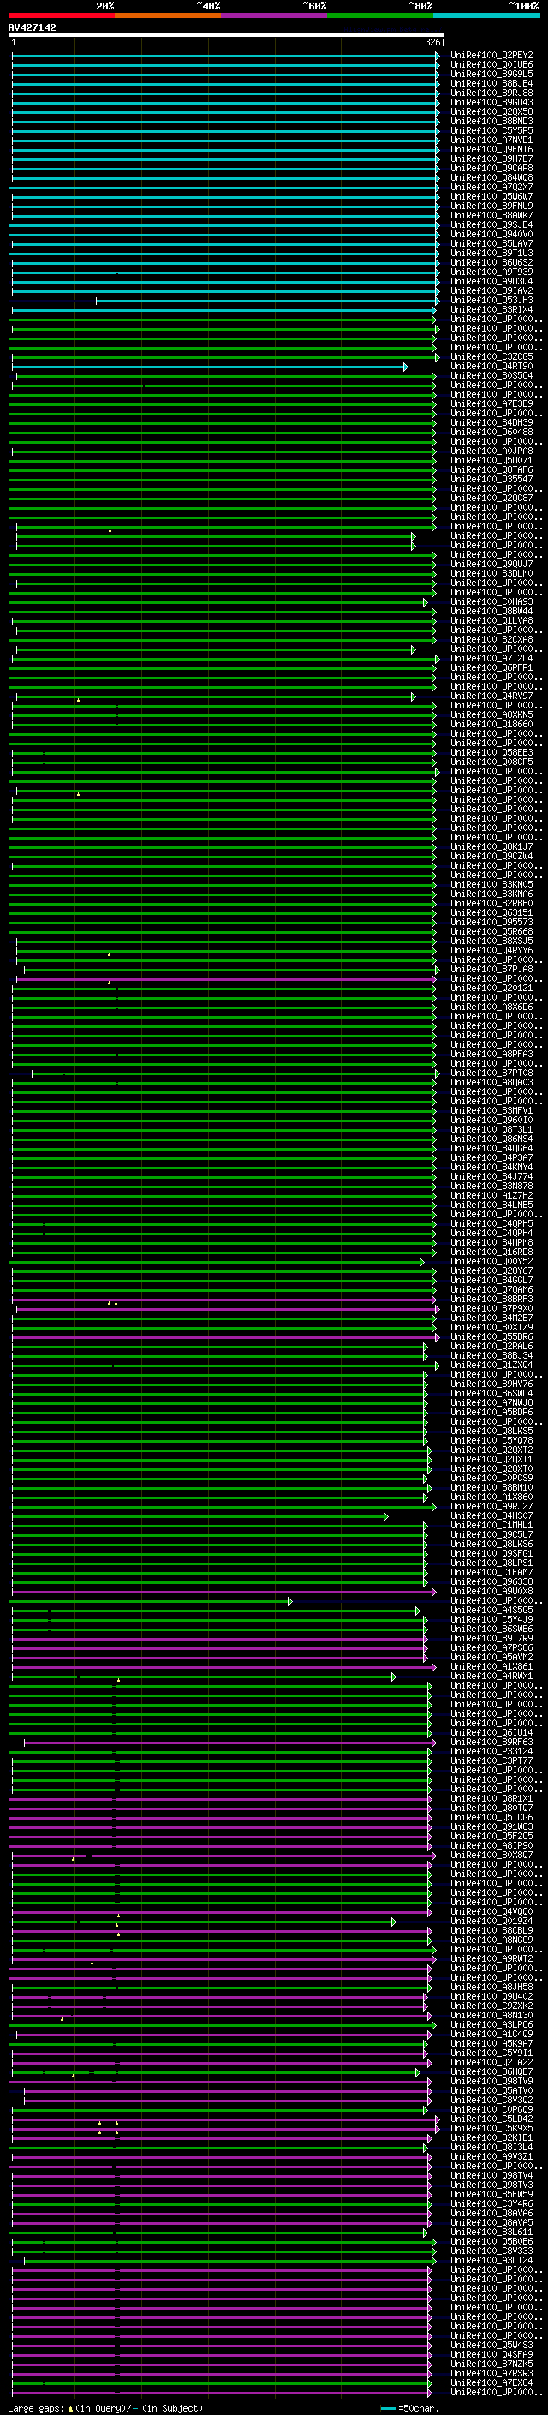Choose UniRef100_Q84WQ8 hit

pos(491,177)
